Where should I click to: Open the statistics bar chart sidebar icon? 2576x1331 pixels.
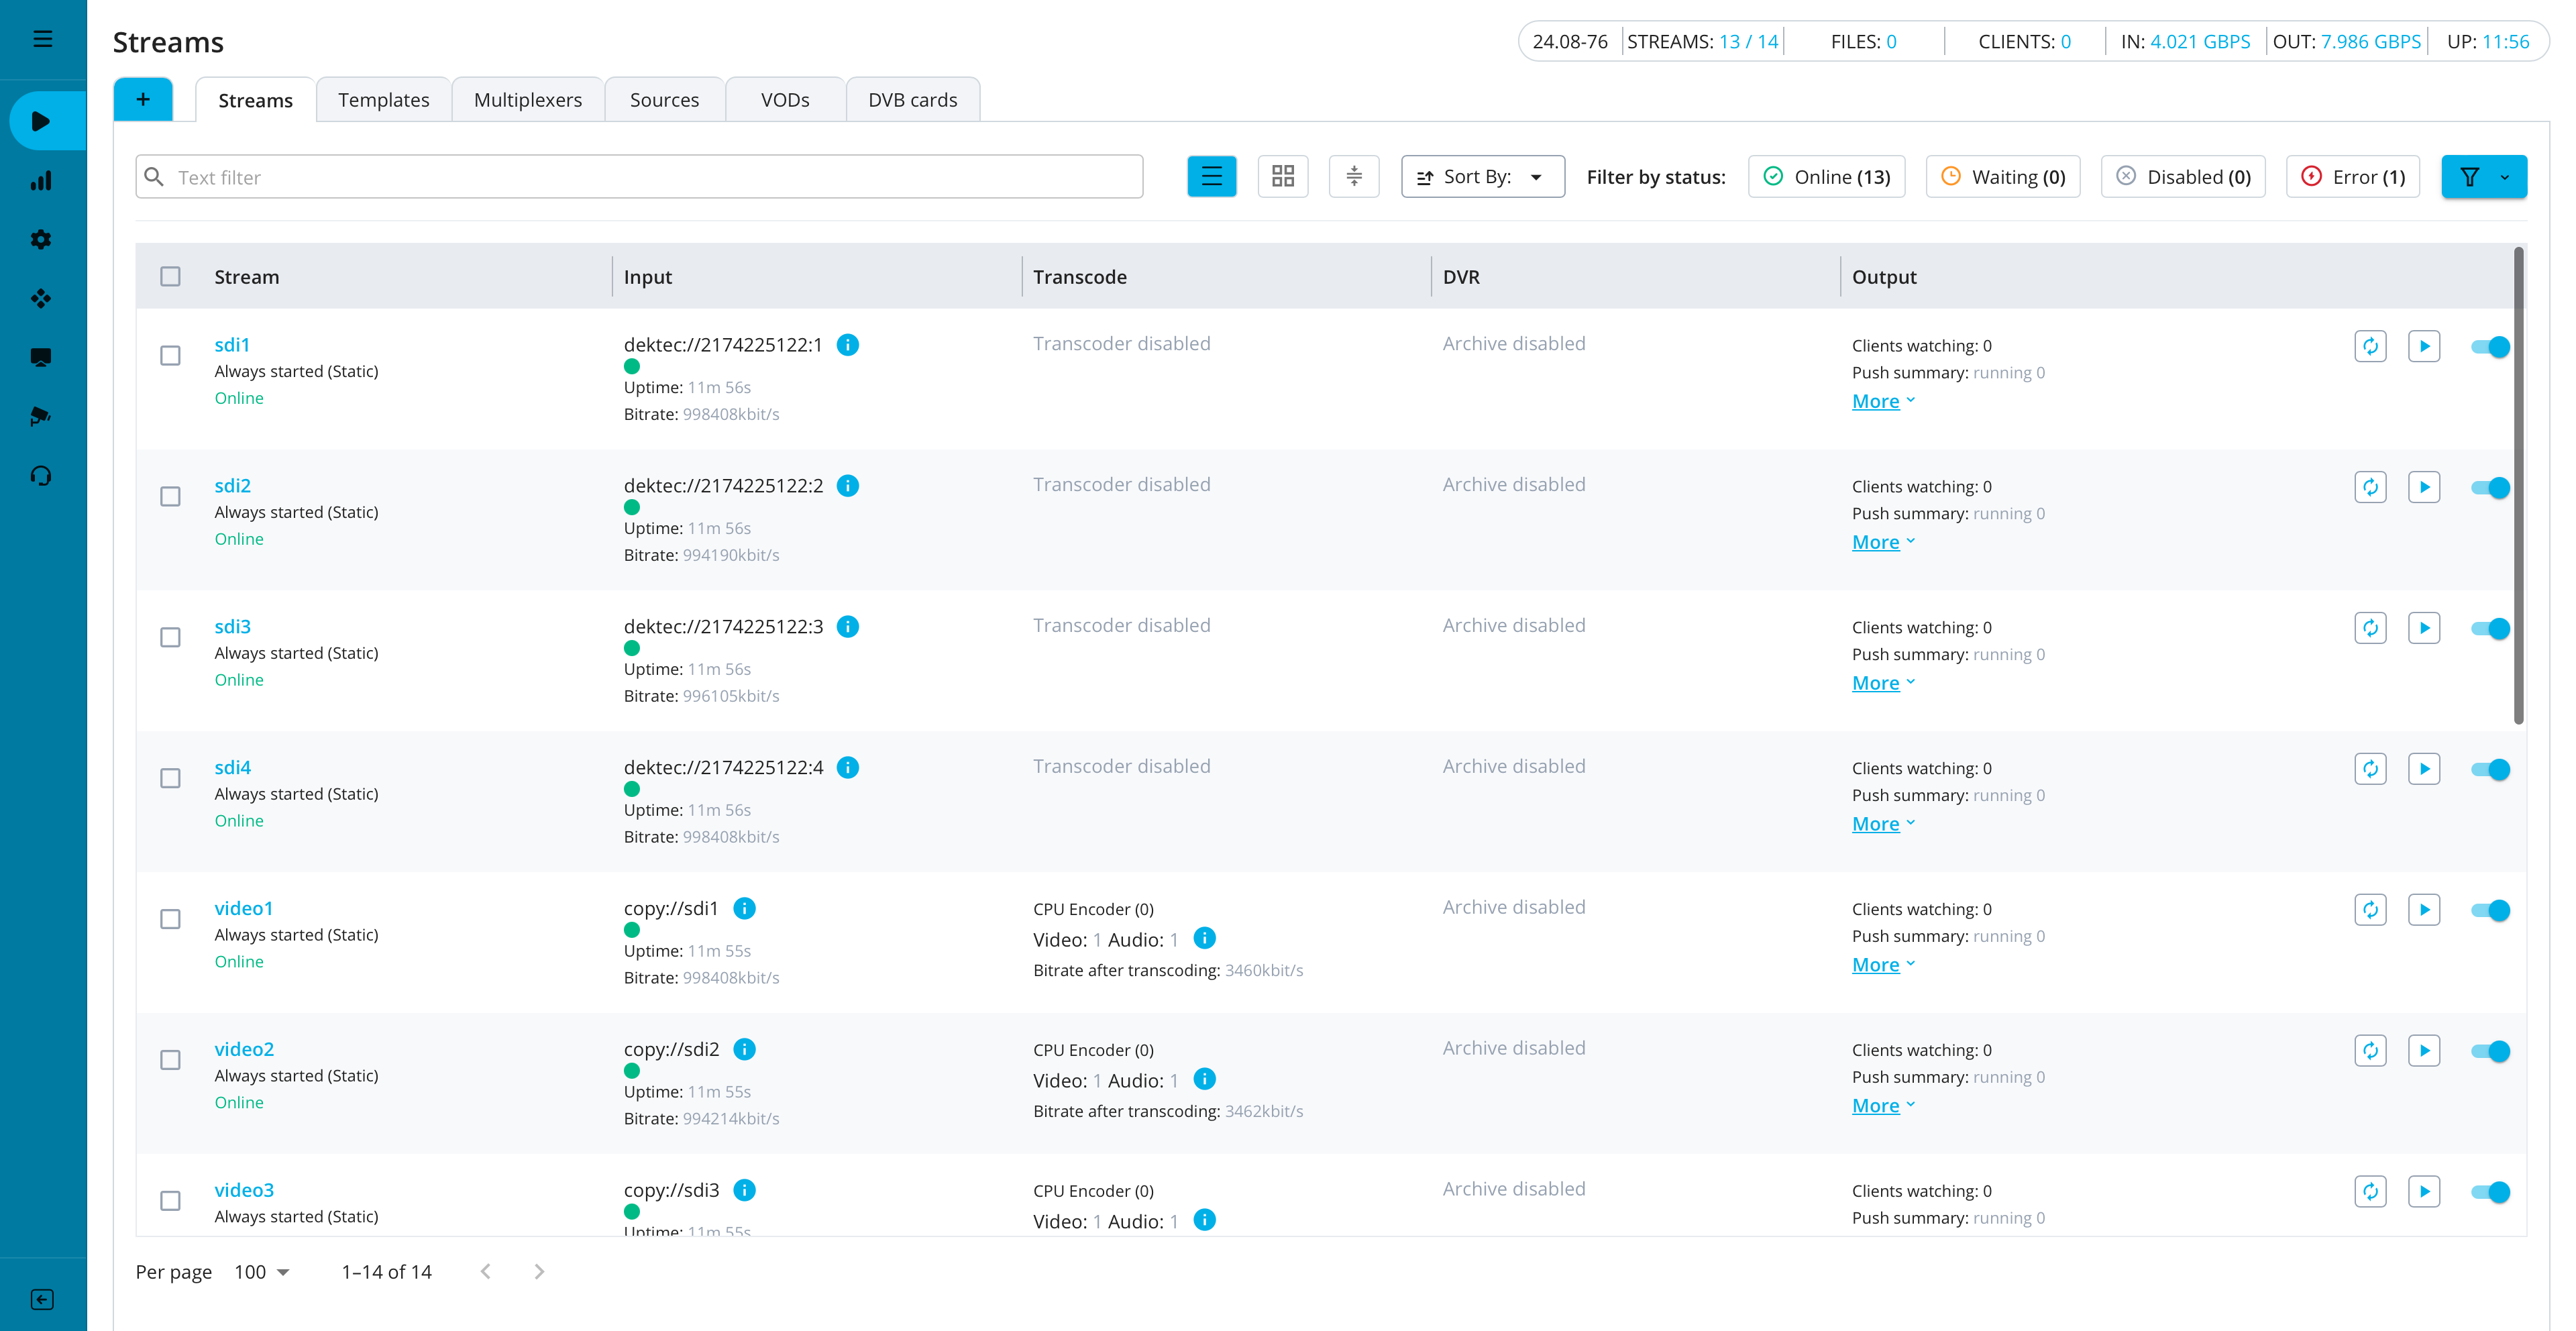tap(41, 181)
